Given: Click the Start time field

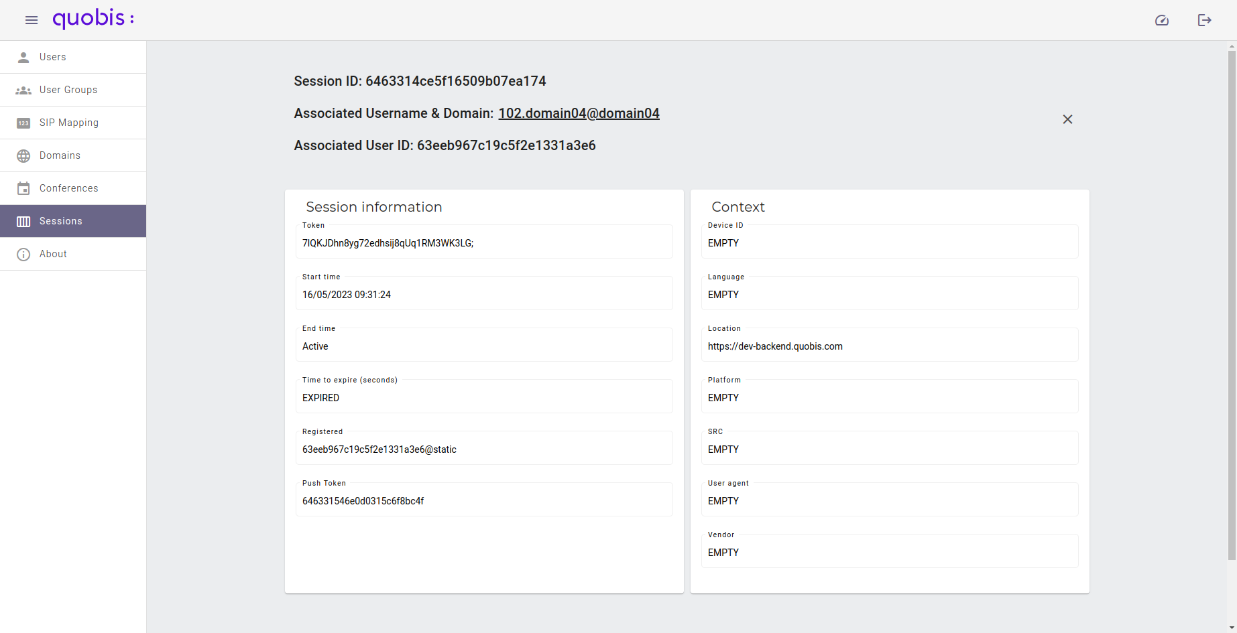Looking at the screenshot, I should [x=484, y=293].
